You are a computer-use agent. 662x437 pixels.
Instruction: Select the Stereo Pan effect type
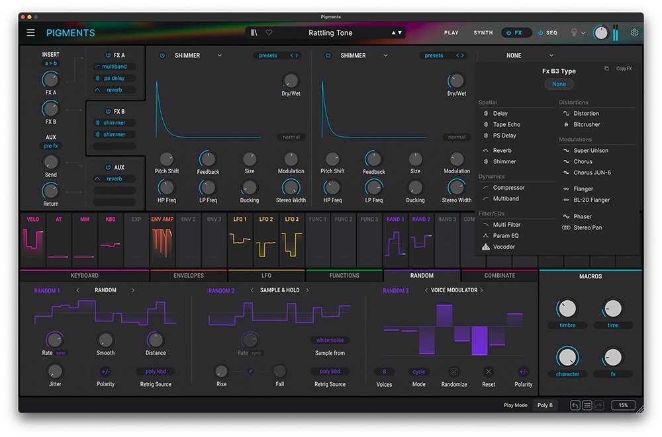[x=582, y=227]
